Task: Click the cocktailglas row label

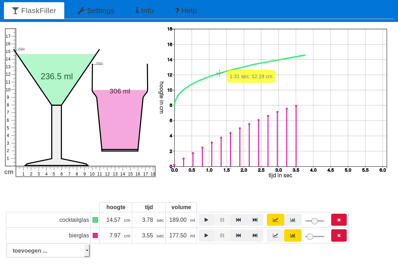Action: click(74, 220)
